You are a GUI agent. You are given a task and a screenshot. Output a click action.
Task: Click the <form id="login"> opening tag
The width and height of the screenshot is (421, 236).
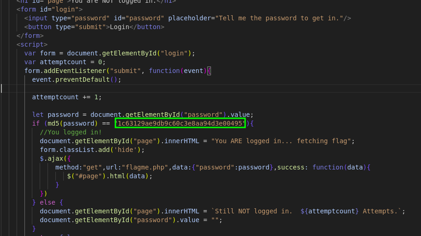49,9
